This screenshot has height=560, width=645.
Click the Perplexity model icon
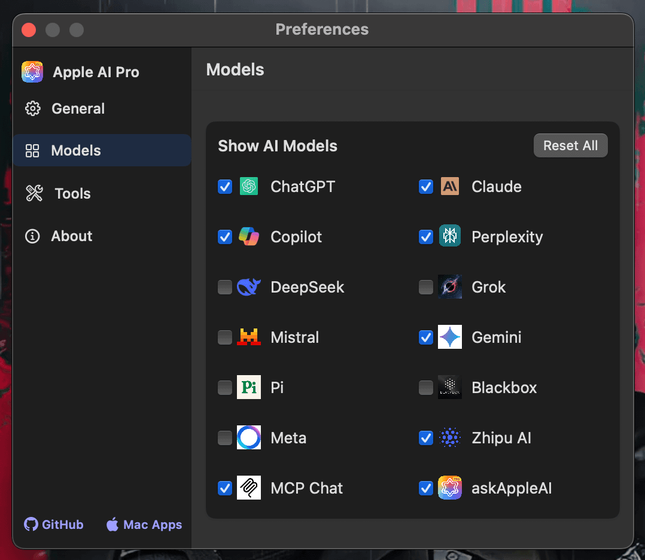(449, 236)
